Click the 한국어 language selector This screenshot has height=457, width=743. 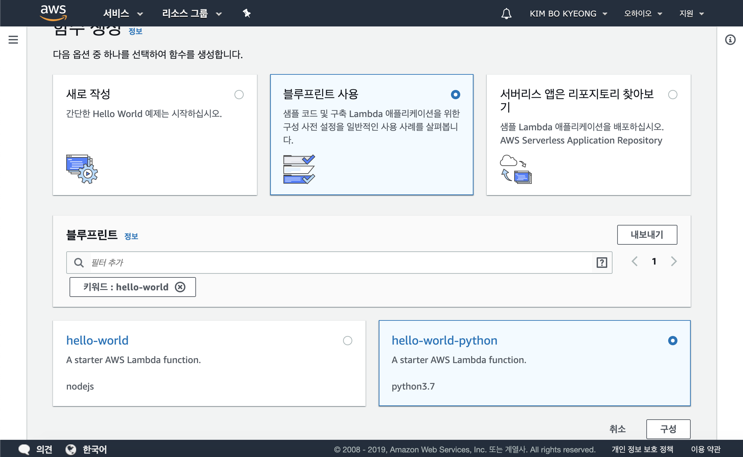[95, 449]
